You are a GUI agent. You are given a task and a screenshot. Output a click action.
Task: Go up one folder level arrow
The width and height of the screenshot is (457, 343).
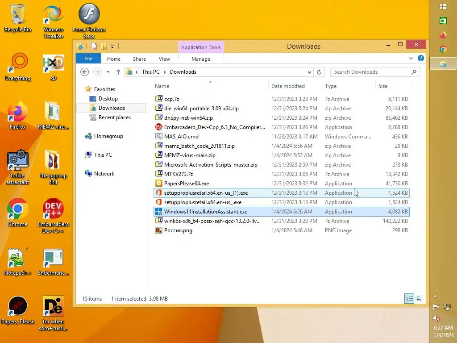pos(118,72)
